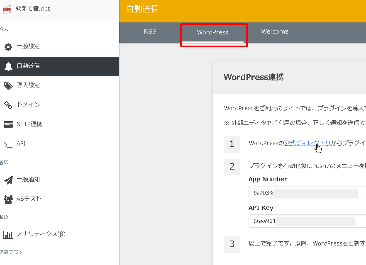Click the note beginning ※ 外部エディタ

click(x=295, y=123)
